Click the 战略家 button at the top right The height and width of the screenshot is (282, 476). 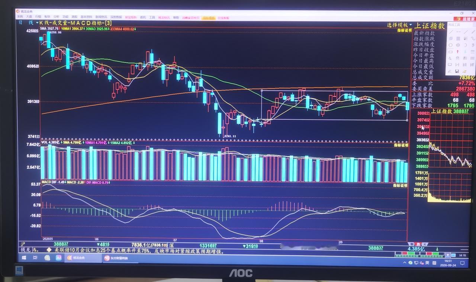click(465, 19)
